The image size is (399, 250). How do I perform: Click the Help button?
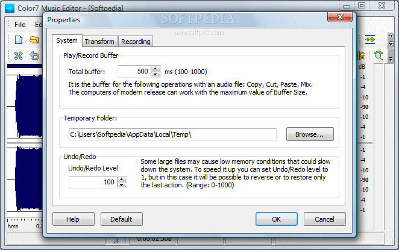pyautogui.click(x=74, y=219)
